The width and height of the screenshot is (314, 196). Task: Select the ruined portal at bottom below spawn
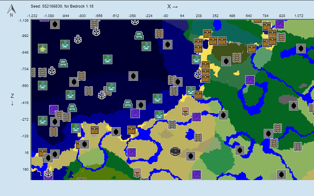pyautogui.click(x=197, y=175)
